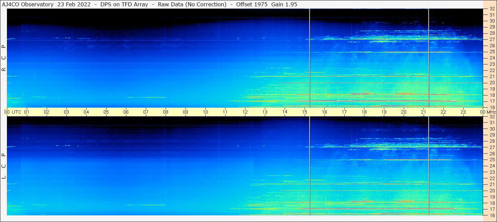497x222 pixels.
Task: Click the 25 MHz label of LCP panel
Action: tap(492, 160)
